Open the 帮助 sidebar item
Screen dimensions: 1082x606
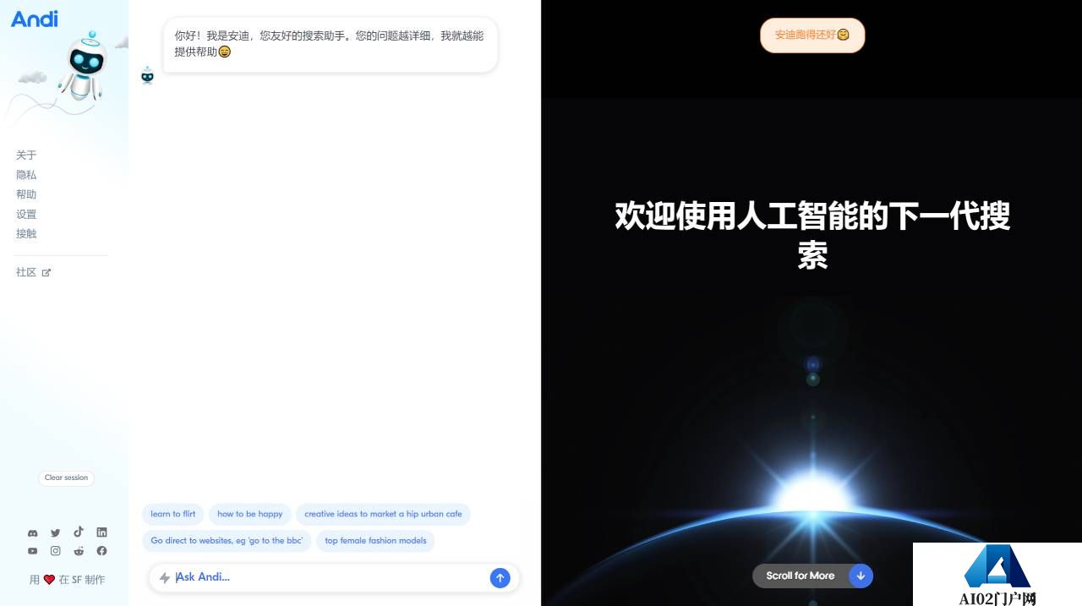26,194
